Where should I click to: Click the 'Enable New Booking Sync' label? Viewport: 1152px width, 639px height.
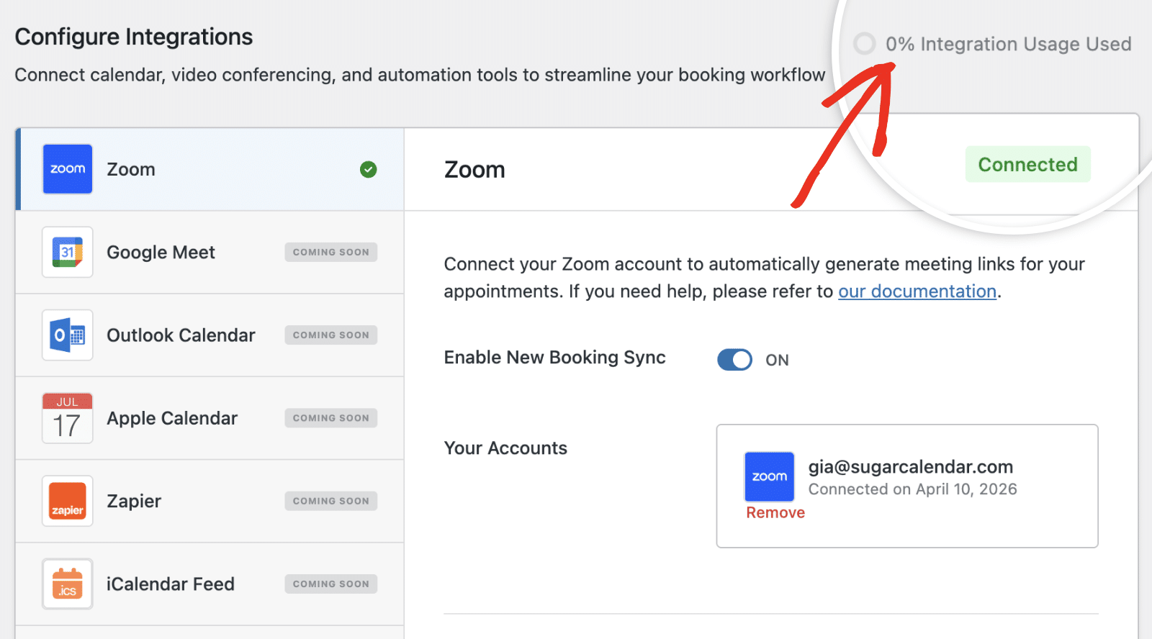(x=555, y=358)
